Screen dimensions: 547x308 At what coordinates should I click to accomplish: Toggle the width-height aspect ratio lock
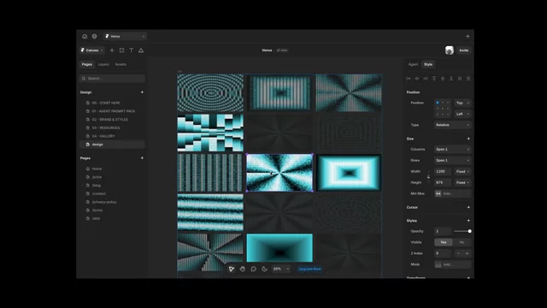click(429, 177)
